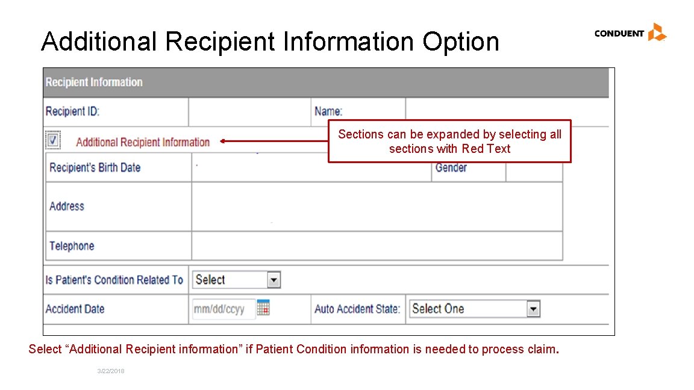Screen dimensions: 694x390
Task: Uncheck the Additional Recipient Information checkbox
Action: pos(53,140)
